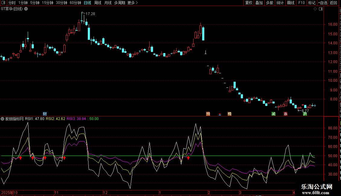The height and width of the screenshot is (196, 341).
Task: Activate the 画线 drawing tools
Action: pyautogui.click(x=291, y=3)
